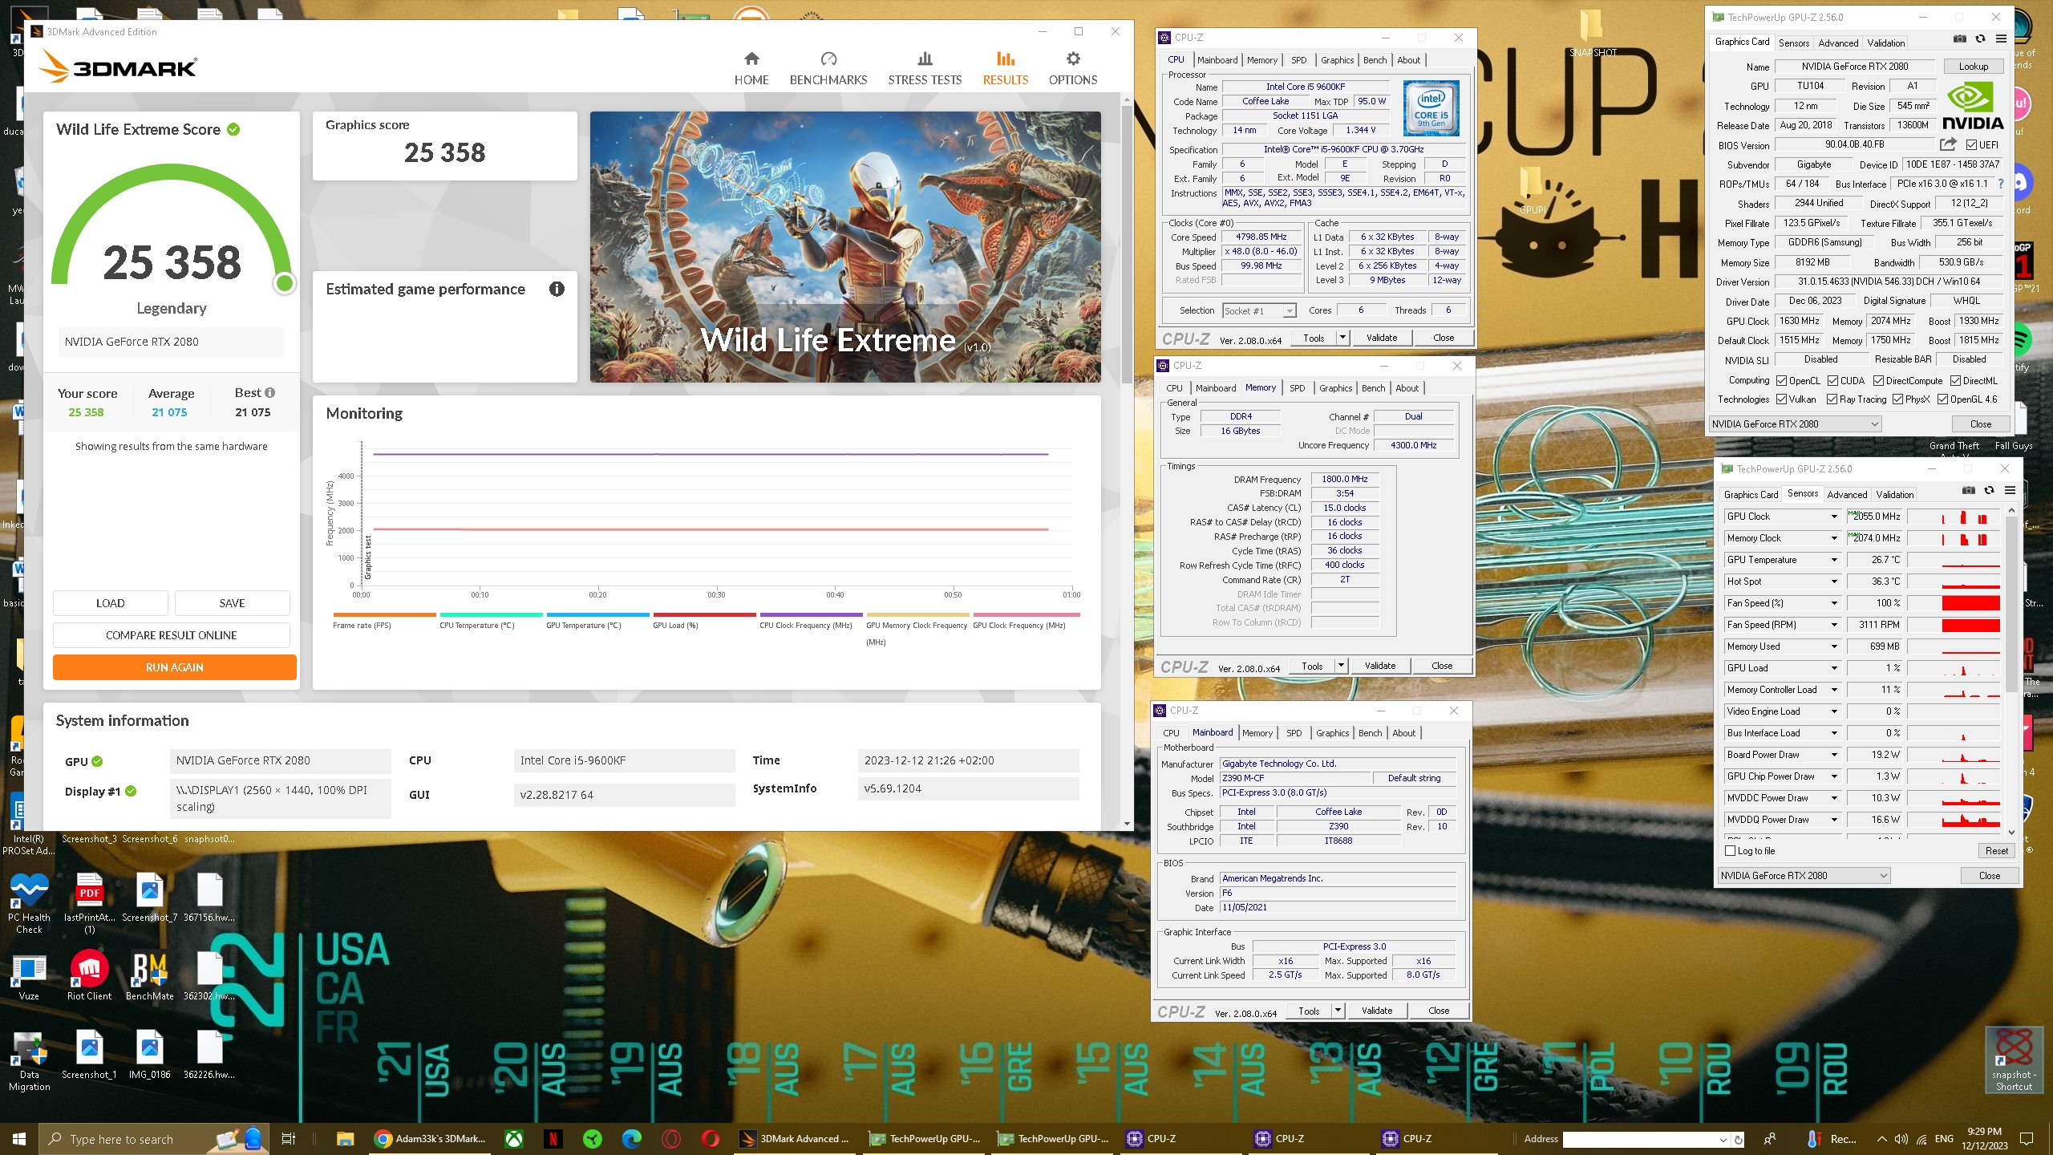Image resolution: width=2053 pixels, height=1155 pixels.
Task: Click the Frame rate (FPS) orange legend bar
Action: pos(384,615)
